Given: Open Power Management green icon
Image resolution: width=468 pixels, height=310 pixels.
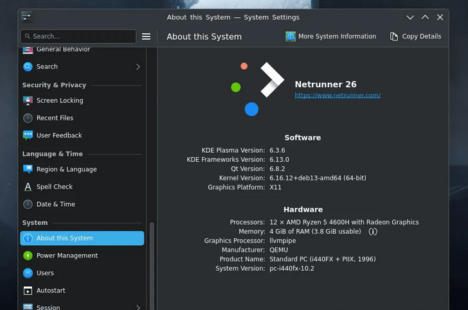Looking at the screenshot, I should coord(28,255).
